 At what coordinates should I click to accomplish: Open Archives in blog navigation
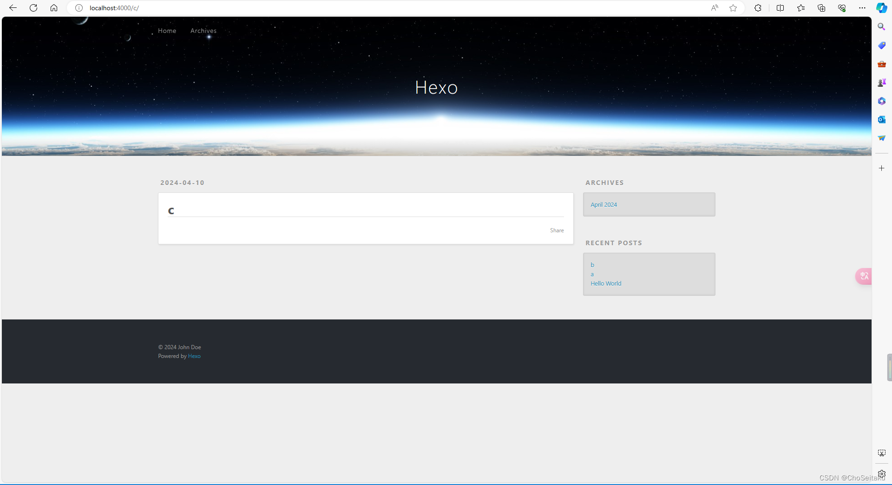(x=203, y=31)
